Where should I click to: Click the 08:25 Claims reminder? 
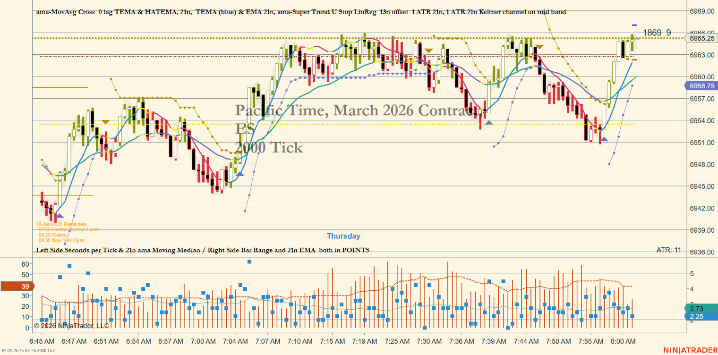click(x=52, y=235)
